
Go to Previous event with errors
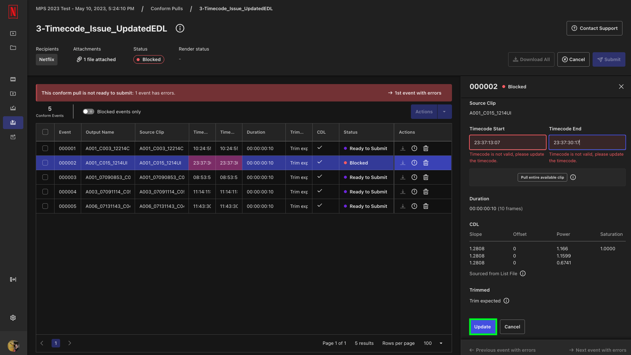[503, 350]
